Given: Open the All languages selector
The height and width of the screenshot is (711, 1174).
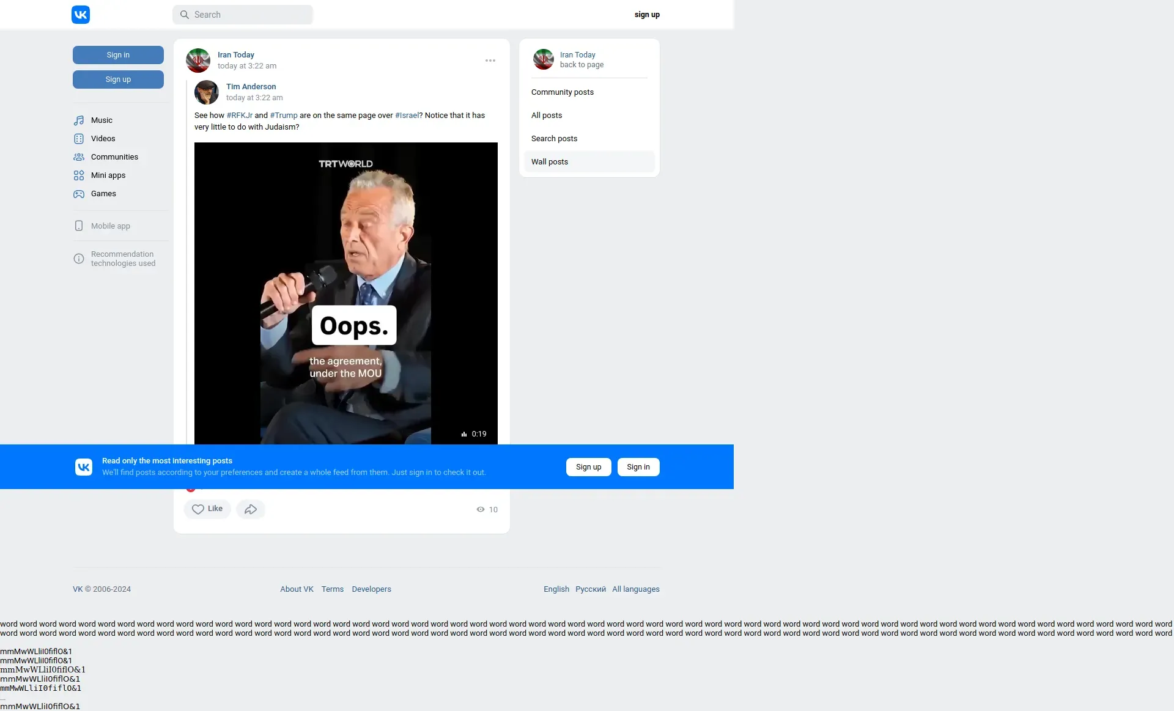Looking at the screenshot, I should 636,589.
